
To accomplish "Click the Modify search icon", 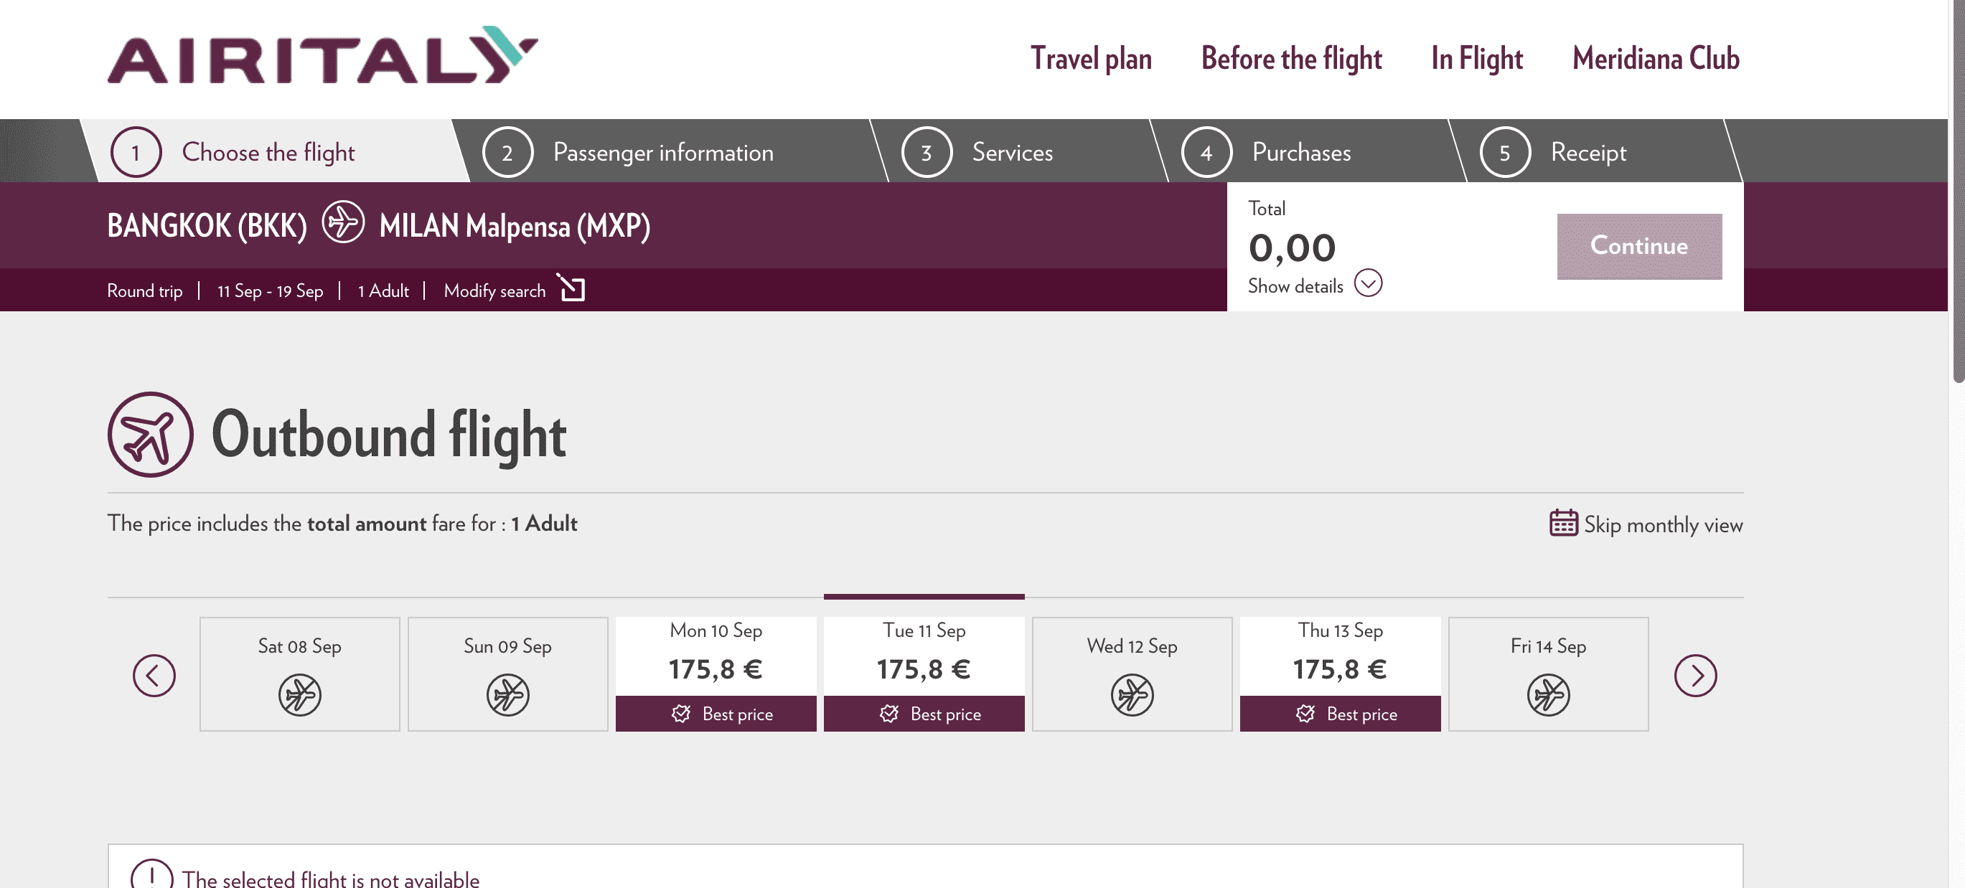I will tap(572, 289).
